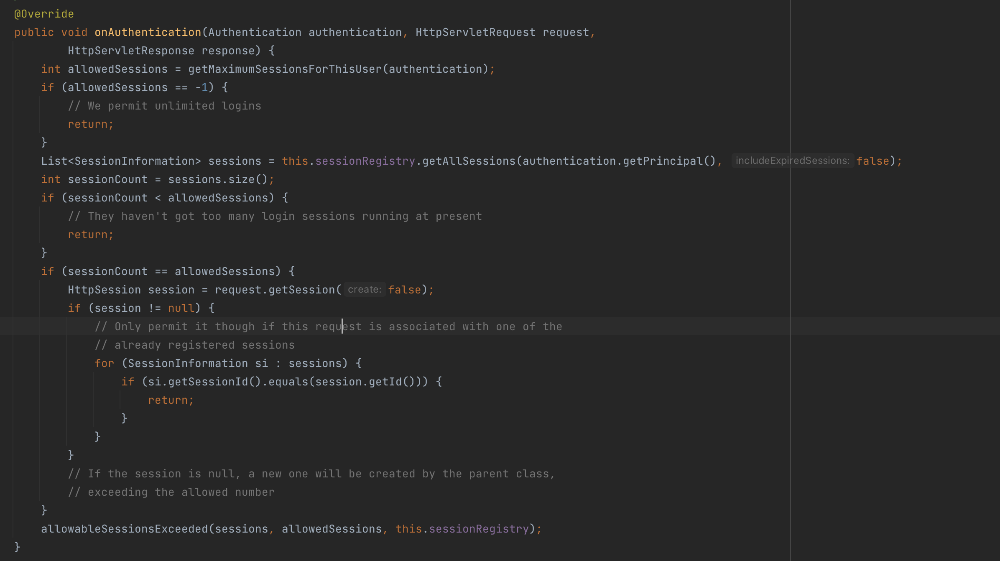
Task: Click the 'exceeding the allowed number' comment
Action: click(171, 492)
